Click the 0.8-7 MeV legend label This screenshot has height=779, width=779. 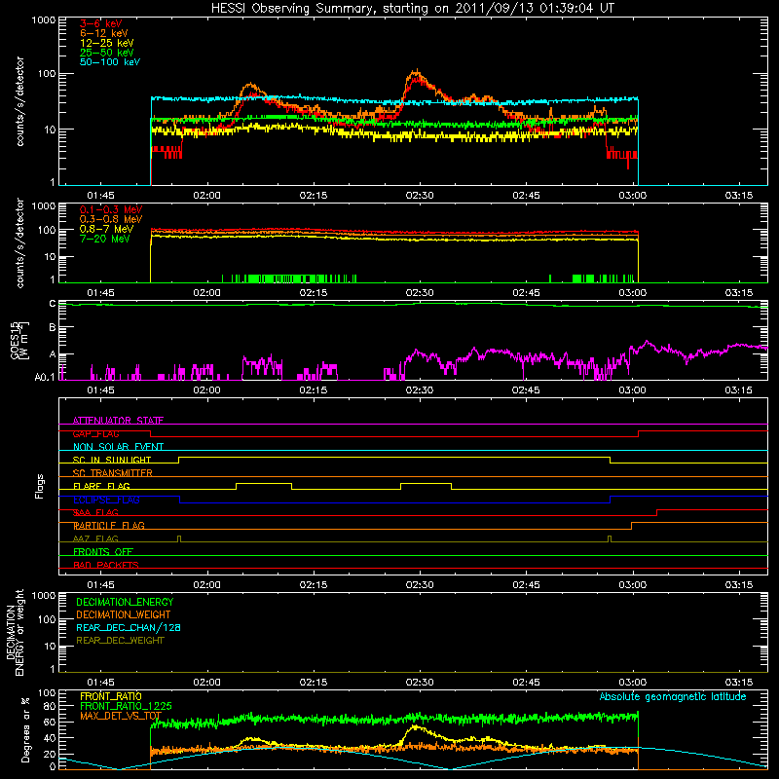pos(106,229)
